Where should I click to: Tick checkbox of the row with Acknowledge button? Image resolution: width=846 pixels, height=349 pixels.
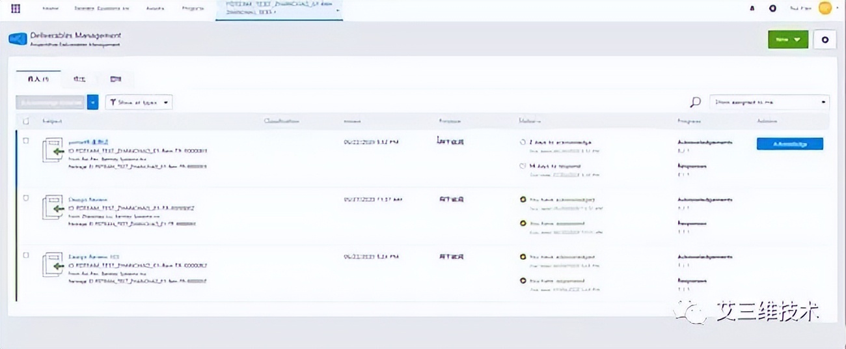point(26,141)
